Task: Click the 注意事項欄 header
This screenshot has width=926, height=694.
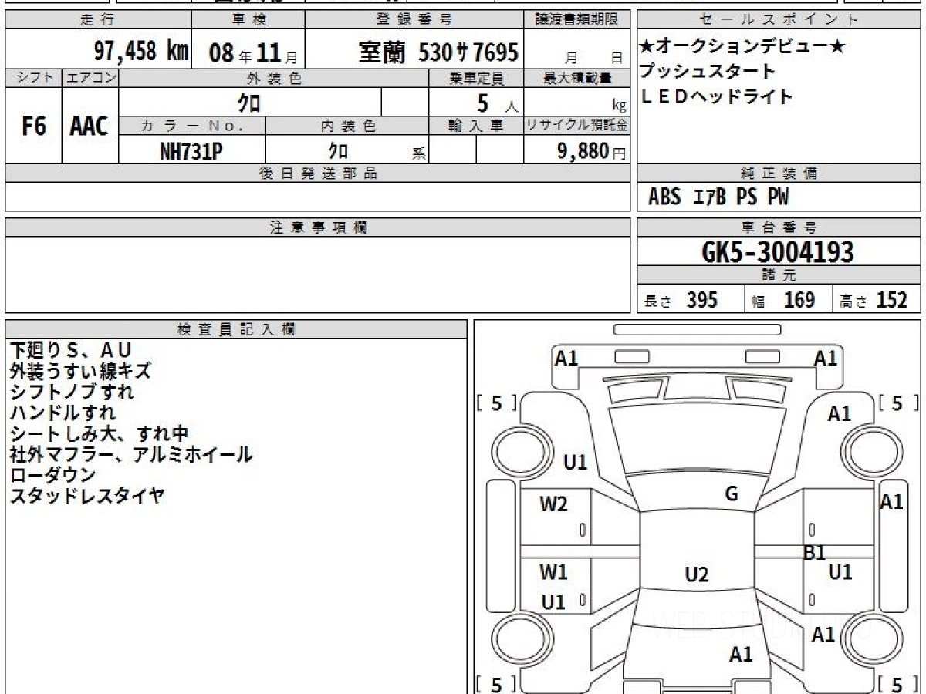Action: (x=317, y=227)
